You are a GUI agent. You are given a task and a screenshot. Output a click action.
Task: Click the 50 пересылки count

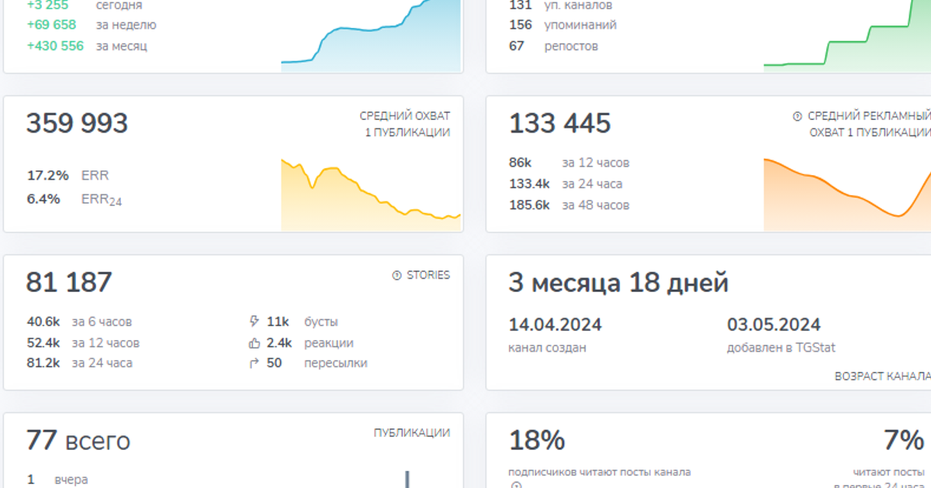tap(274, 363)
